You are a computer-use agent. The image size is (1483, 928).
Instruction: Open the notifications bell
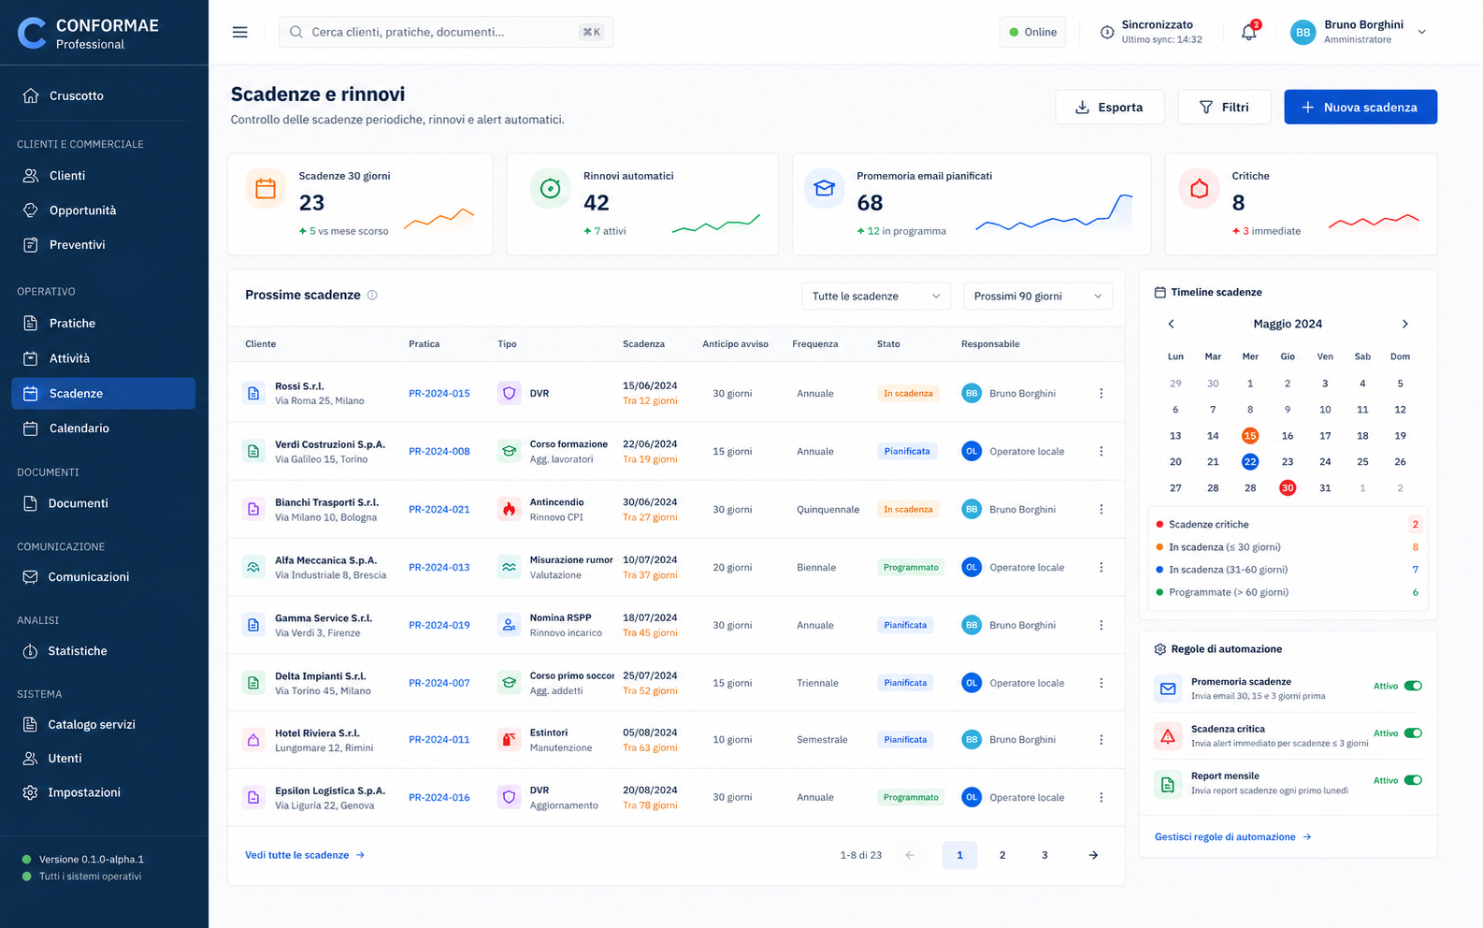(x=1249, y=32)
